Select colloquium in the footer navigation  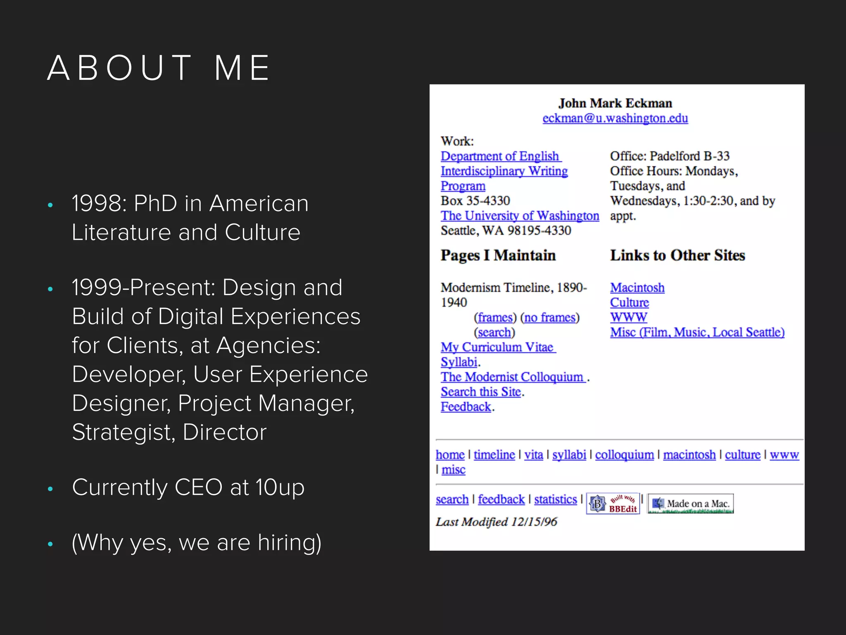point(624,455)
